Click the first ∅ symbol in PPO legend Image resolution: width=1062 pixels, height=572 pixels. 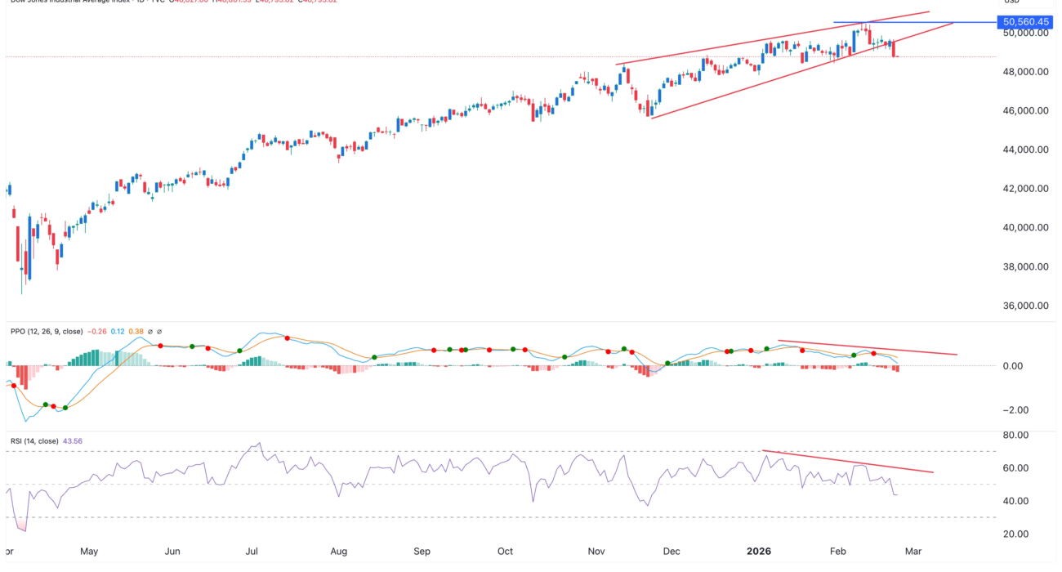point(149,332)
